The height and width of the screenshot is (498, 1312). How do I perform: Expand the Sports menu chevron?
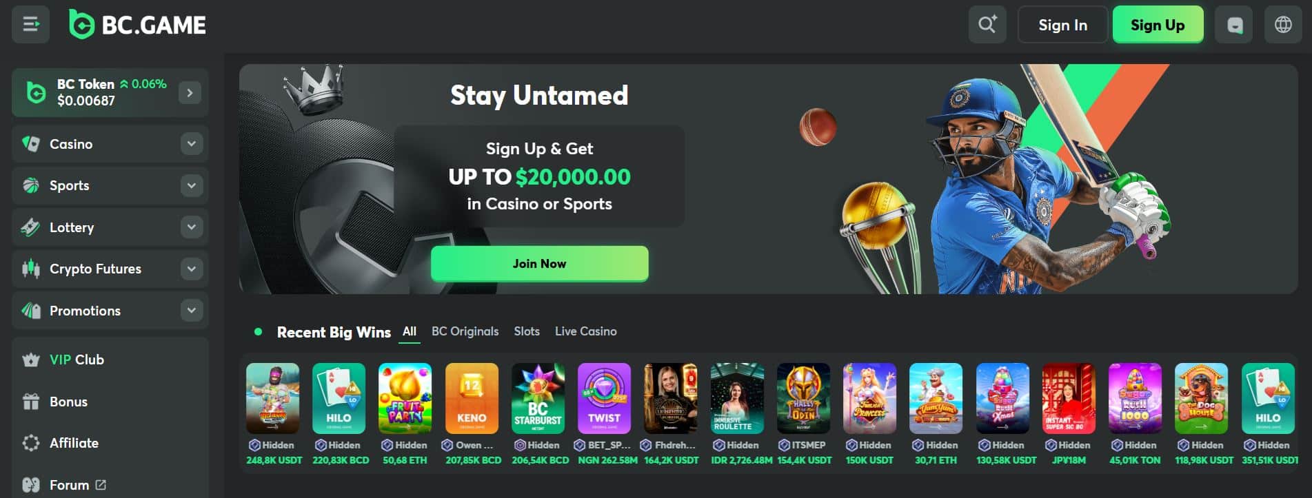coord(192,185)
